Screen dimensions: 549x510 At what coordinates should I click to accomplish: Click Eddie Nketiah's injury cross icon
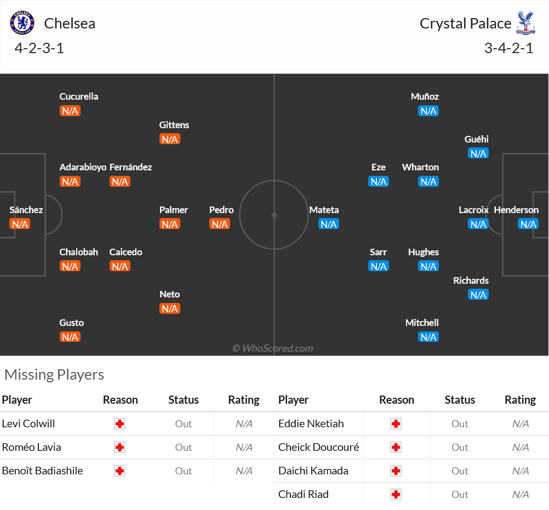click(396, 424)
